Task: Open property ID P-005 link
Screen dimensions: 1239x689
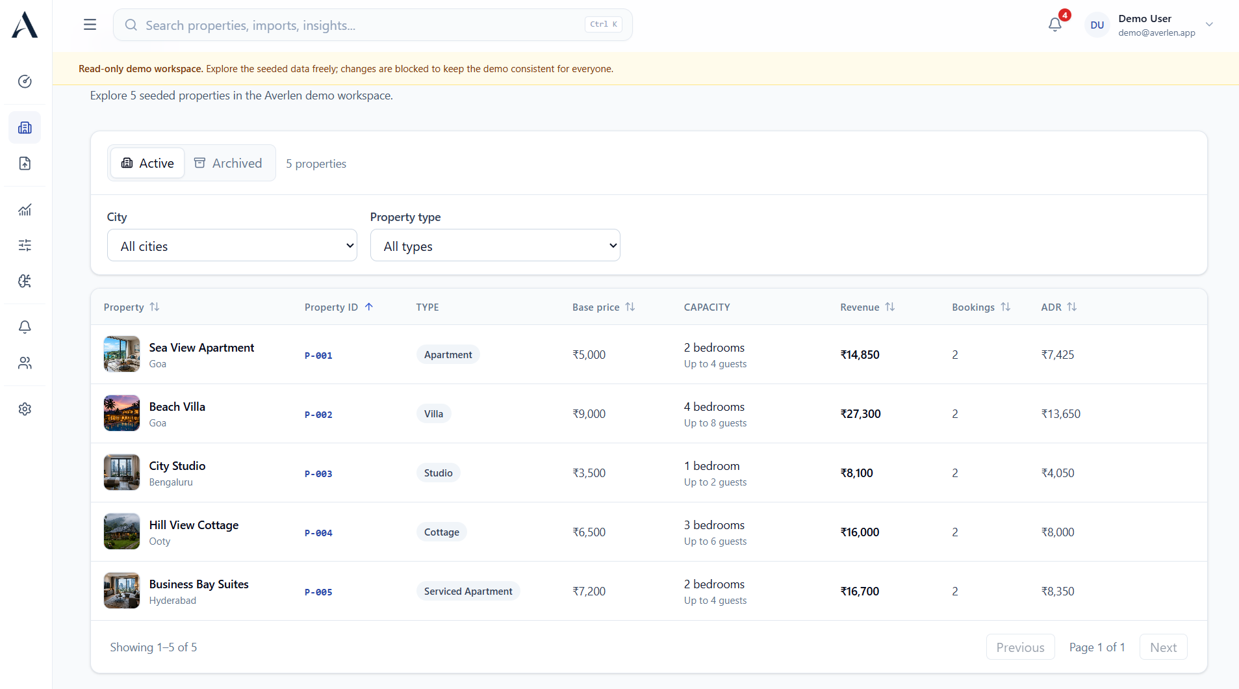Action: point(318,591)
